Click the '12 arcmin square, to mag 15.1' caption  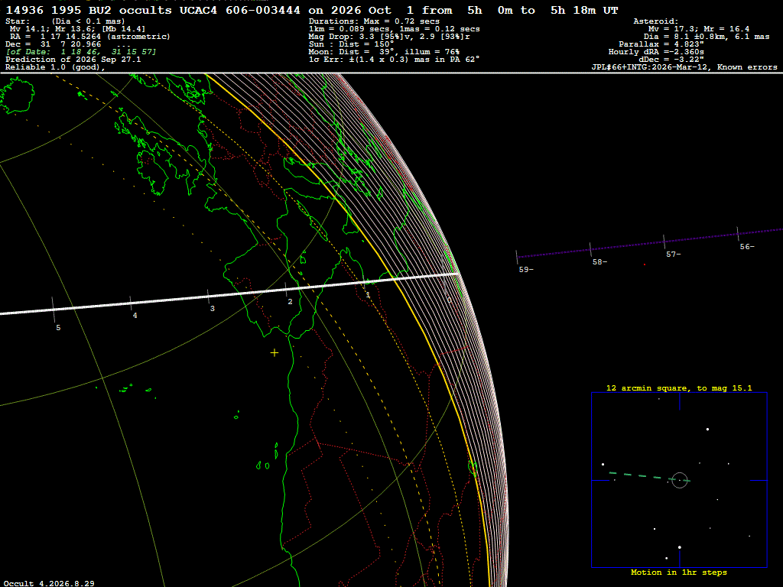click(679, 388)
